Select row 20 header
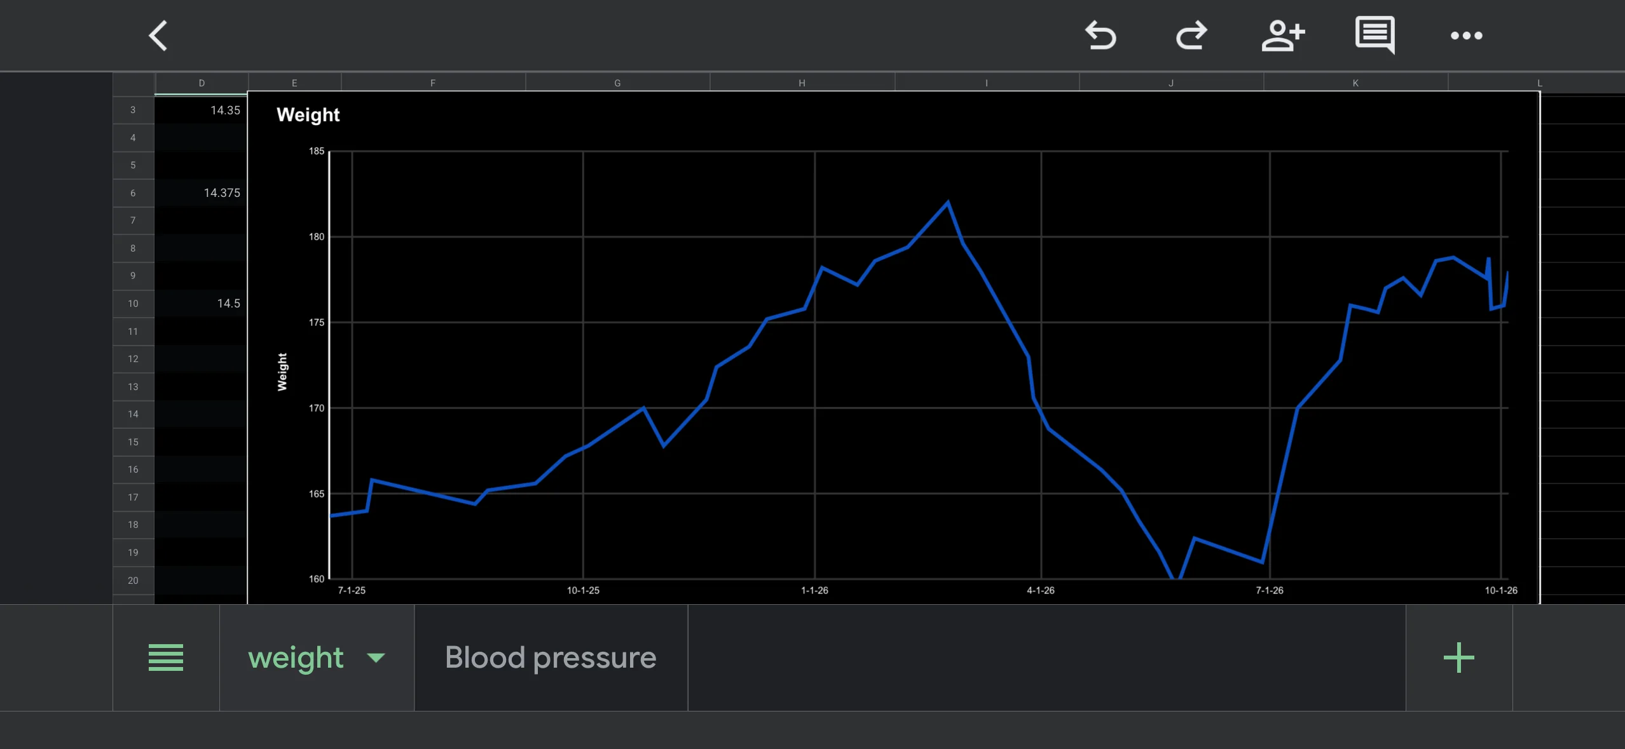 point(133,581)
